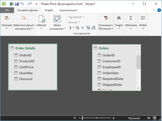Image resolution: width=162 pixels, height=121 pixels.
Task: Collapse the ribbon with the chevron
Action: 154,10
